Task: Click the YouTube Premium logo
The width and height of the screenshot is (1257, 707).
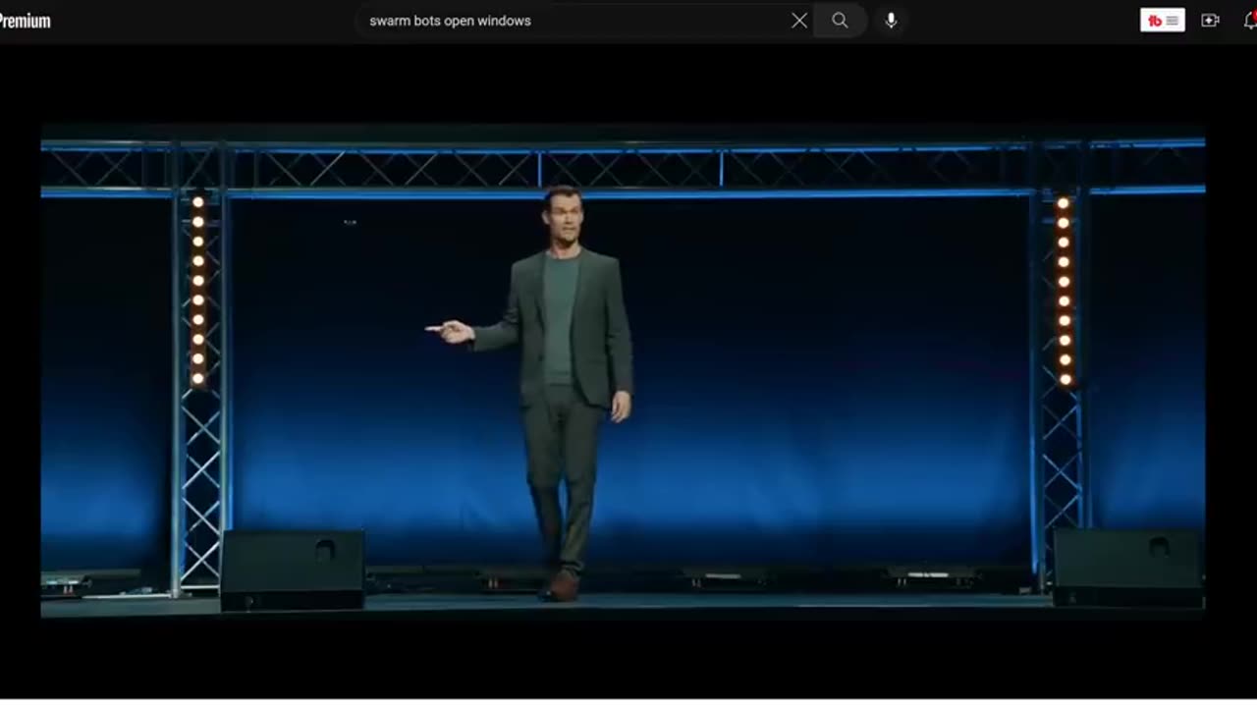Action: [25, 21]
